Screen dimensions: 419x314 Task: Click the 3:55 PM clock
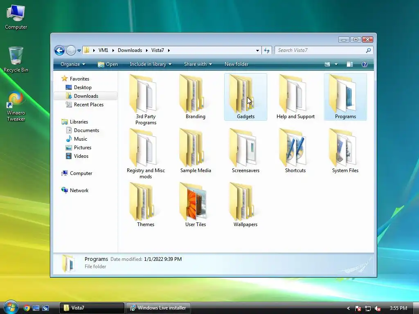[398, 308]
